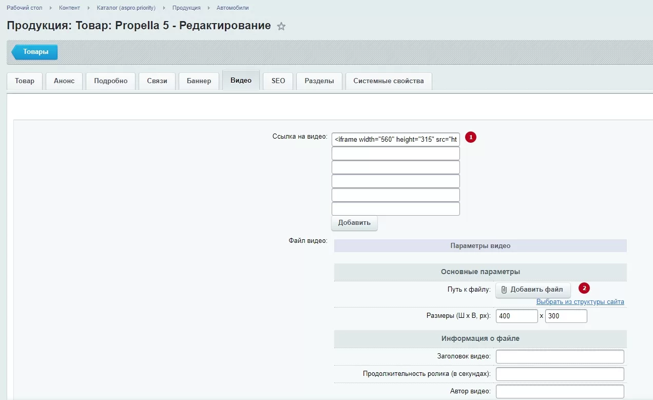Click the Добавить button under video links

click(x=354, y=223)
